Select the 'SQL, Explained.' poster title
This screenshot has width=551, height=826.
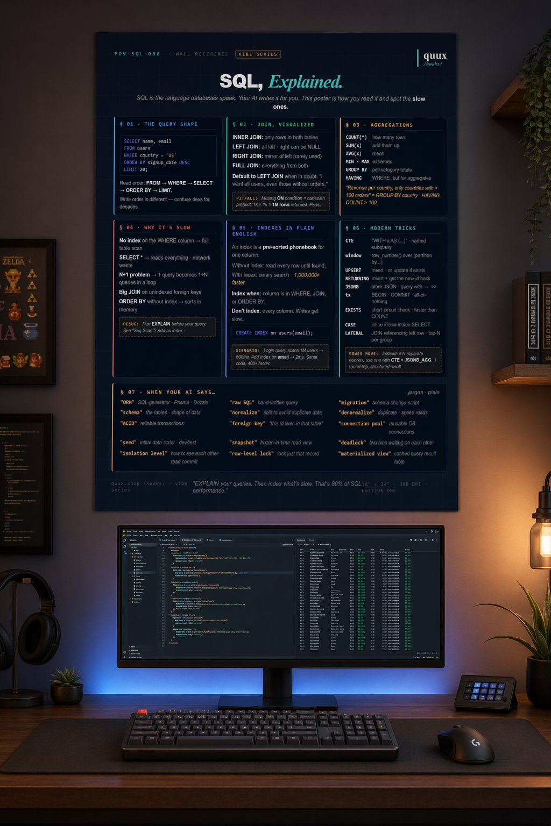tap(281, 81)
